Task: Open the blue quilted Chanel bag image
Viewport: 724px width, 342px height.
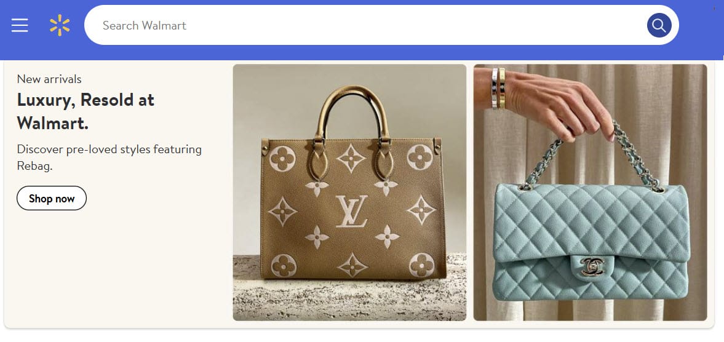Action: [590, 193]
